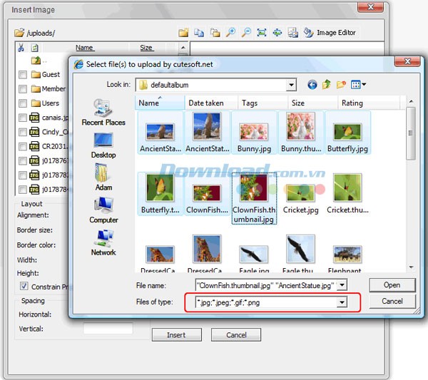This screenshot has height=380, width=428.
Task: Click the zoom in magnifier icon
Action: 230,33
